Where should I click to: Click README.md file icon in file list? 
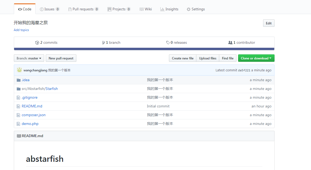[18, 106]
